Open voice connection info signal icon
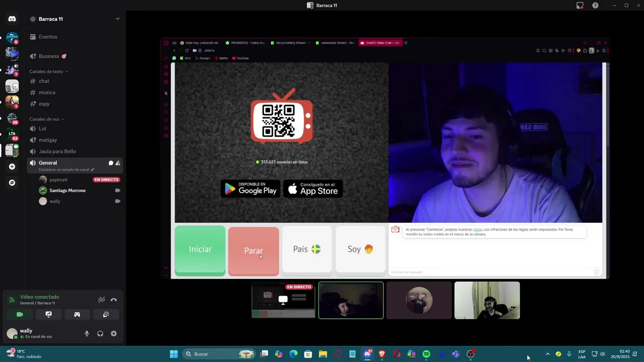Image resolution: width=644 pixels, height=362 pixels. [12, 300]
